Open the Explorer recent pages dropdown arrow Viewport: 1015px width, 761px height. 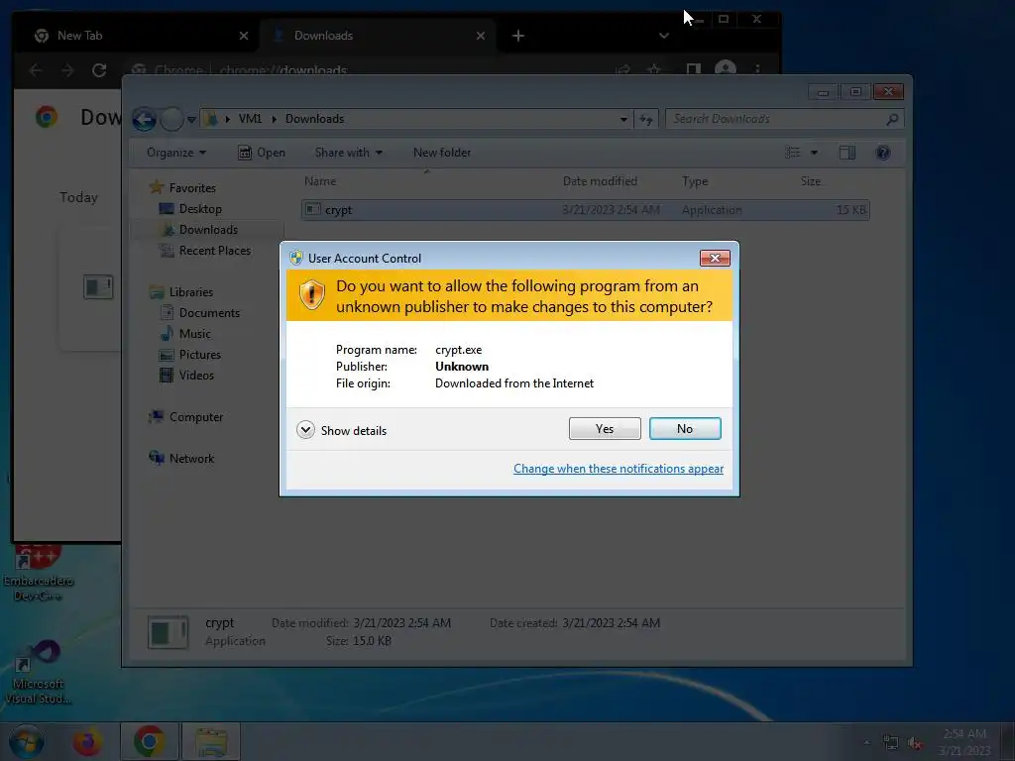pos(191,119)
